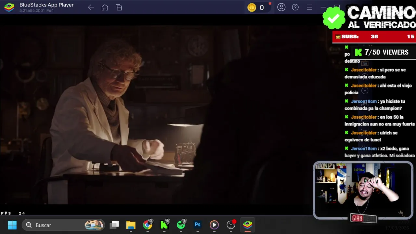416x234 pixels.
Task: Open the BlueStacks home screen
Action: coord(105,7)
